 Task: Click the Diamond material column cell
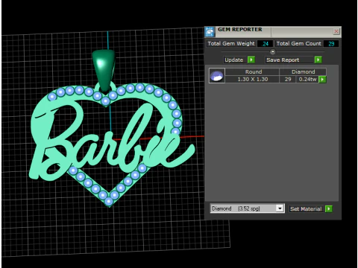pos(303,72)
